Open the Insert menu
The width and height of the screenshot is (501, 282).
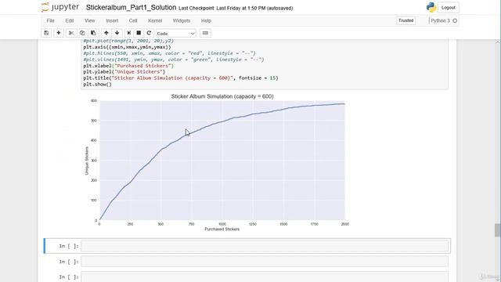[112, 20]
